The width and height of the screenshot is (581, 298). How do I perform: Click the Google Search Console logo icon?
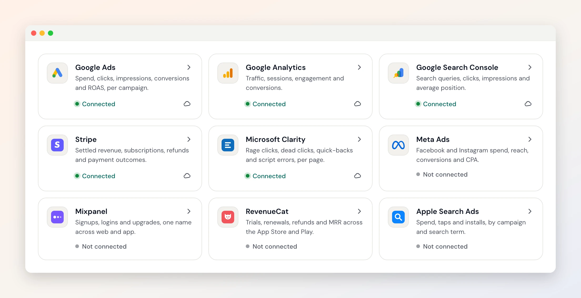(x=398, y=73)
